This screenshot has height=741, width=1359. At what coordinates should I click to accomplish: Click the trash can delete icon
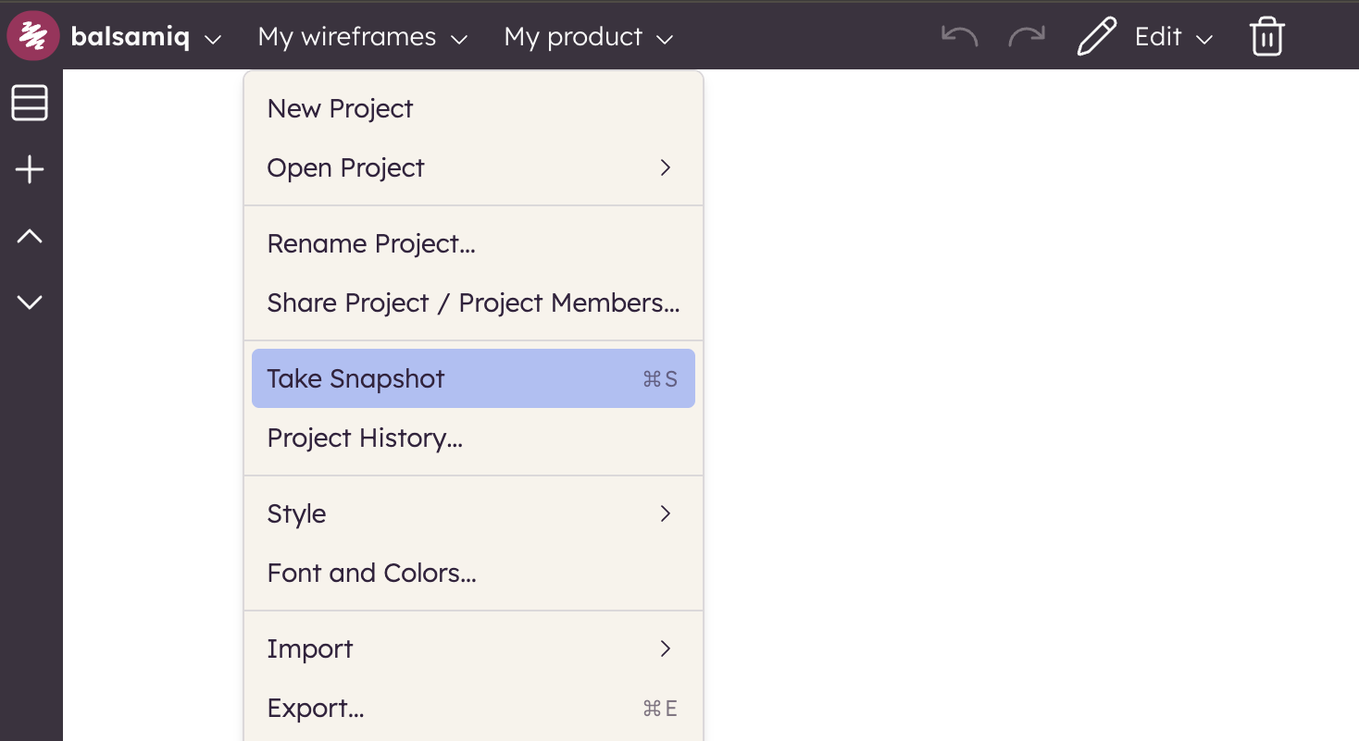1266,37
